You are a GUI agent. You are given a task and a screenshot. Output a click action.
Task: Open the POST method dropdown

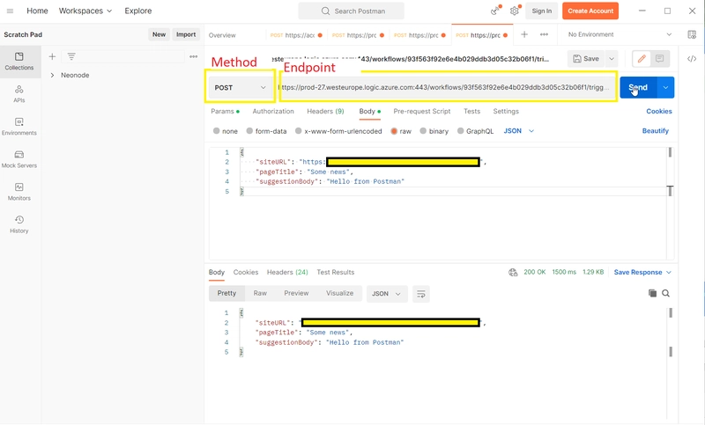240,87
